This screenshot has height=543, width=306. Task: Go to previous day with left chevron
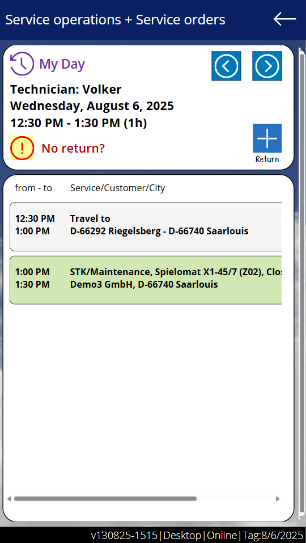(226, 66)
